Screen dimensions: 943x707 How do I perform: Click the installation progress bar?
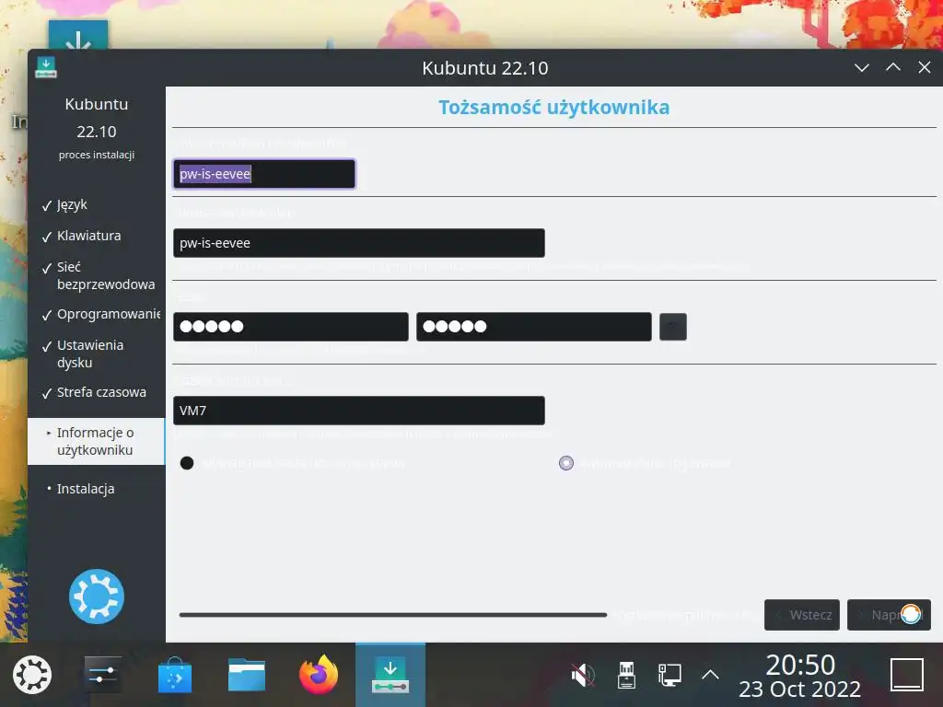coord(392,615)
